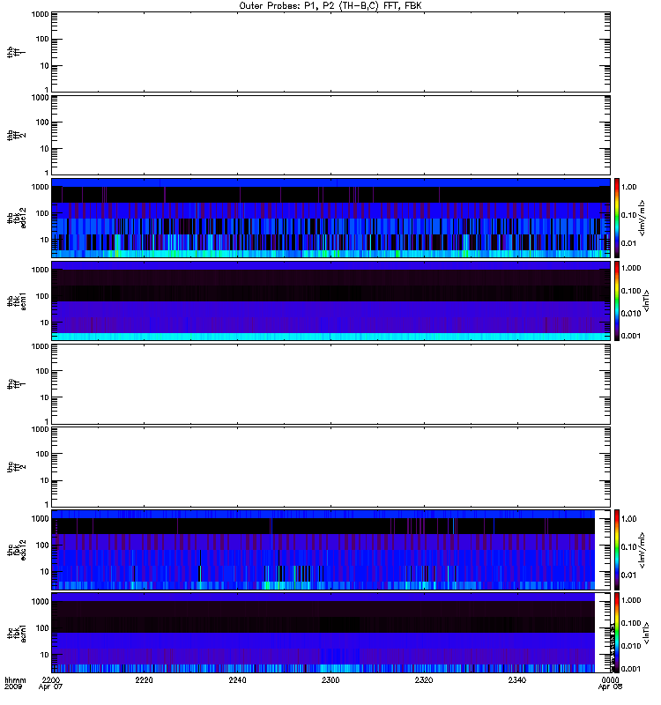
Task: Click the thc fbk scm1 color bar
Action: pyautogui.click(x=617, y=633)
